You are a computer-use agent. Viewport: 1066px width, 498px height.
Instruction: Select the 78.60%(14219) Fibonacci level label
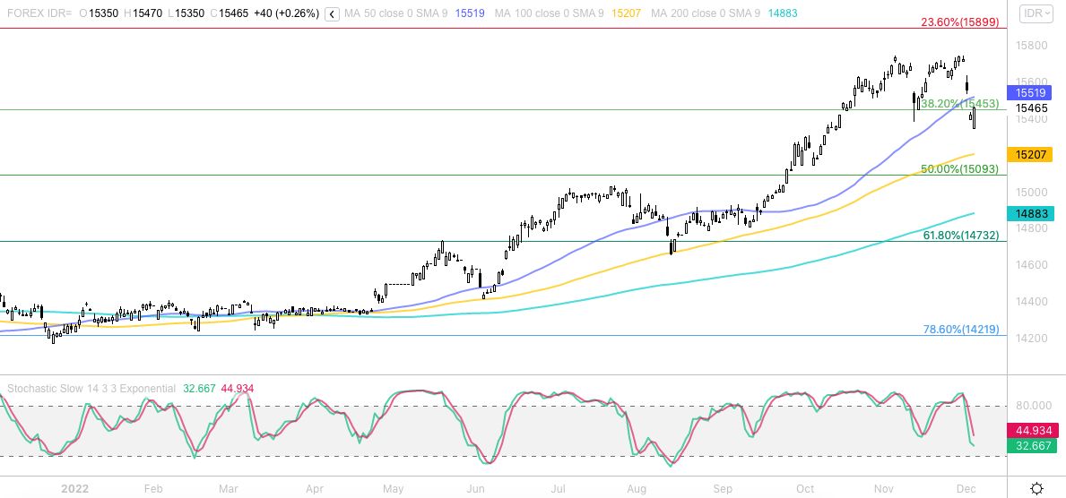coord(960,329)
